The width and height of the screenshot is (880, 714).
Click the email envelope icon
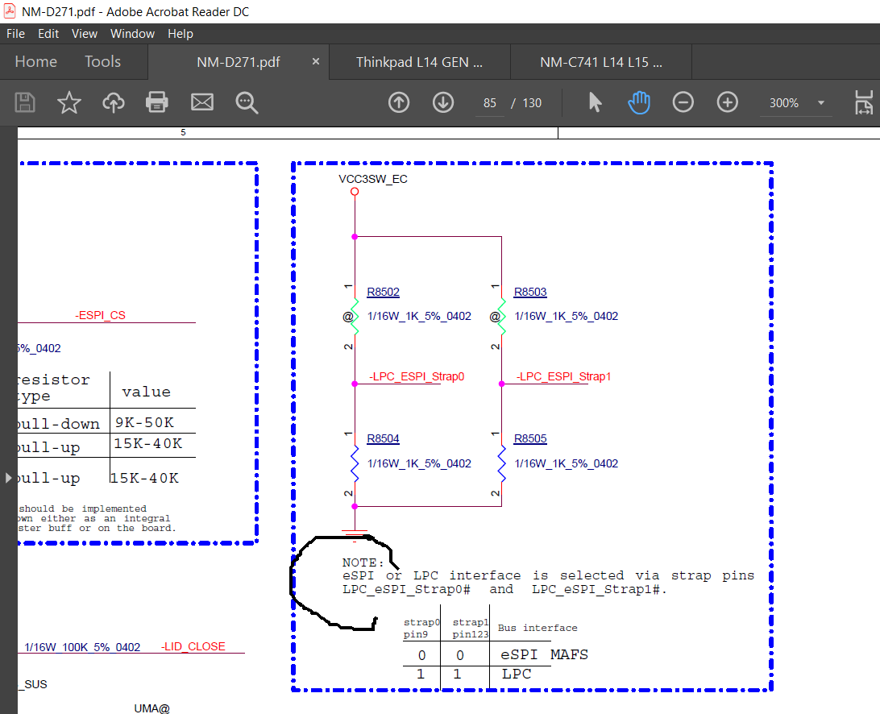201,102
